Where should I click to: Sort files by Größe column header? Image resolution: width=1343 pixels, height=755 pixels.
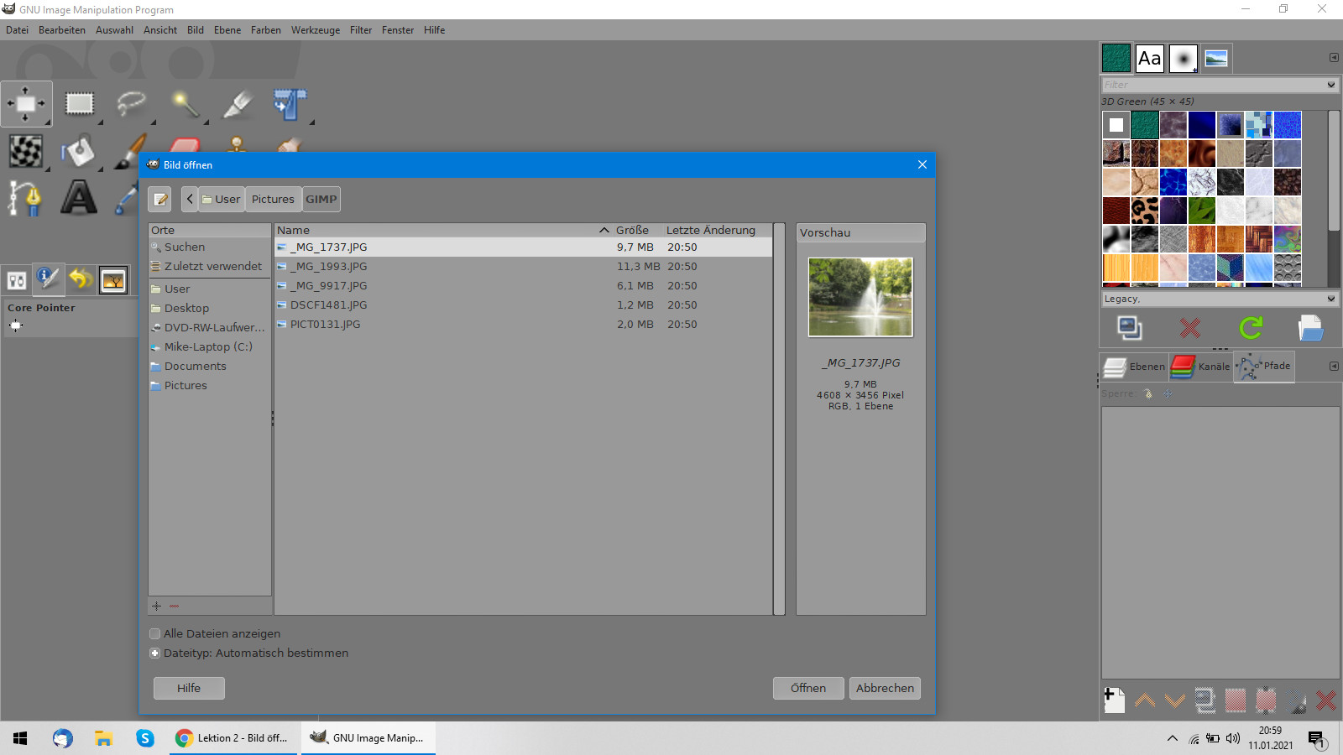(632, 231)
